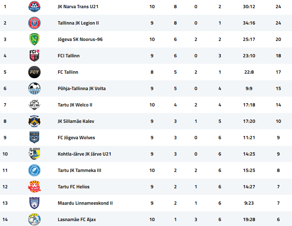Open the Jõgeva SK Noorus-96 green badge
The image size is (292, 226).
tap(34, 39)
